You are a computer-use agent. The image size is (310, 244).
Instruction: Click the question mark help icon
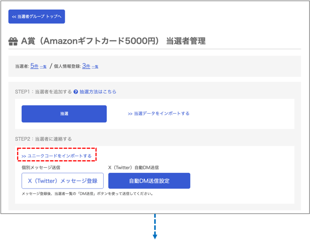tap(76, 92)
